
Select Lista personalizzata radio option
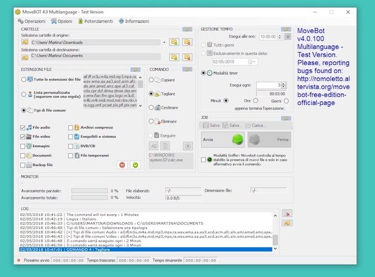click(x=23, y=94)
